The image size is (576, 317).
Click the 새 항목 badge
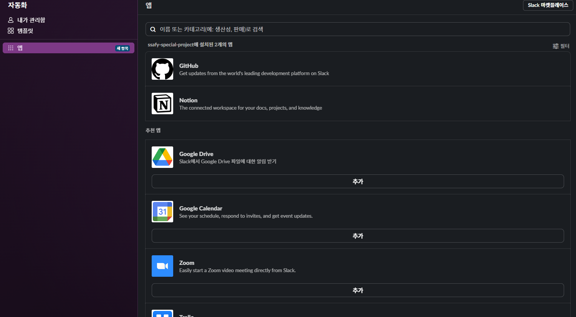click(x=122, y=48)
